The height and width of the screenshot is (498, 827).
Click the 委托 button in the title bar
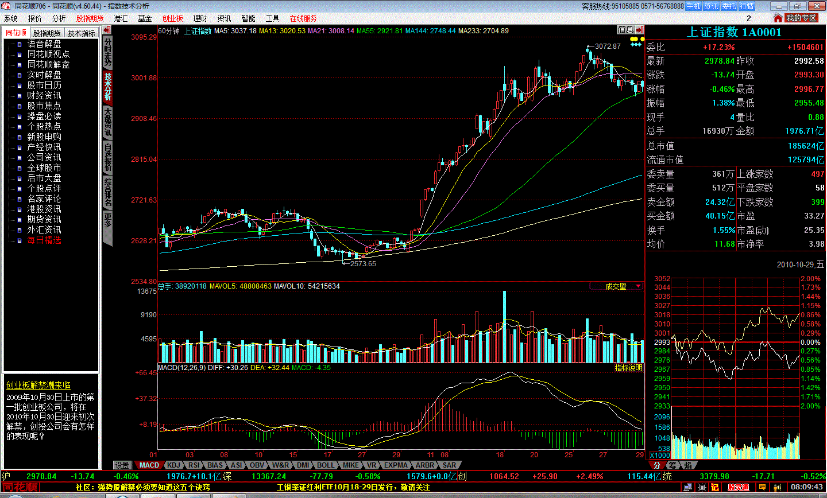(x=729, y=6)
